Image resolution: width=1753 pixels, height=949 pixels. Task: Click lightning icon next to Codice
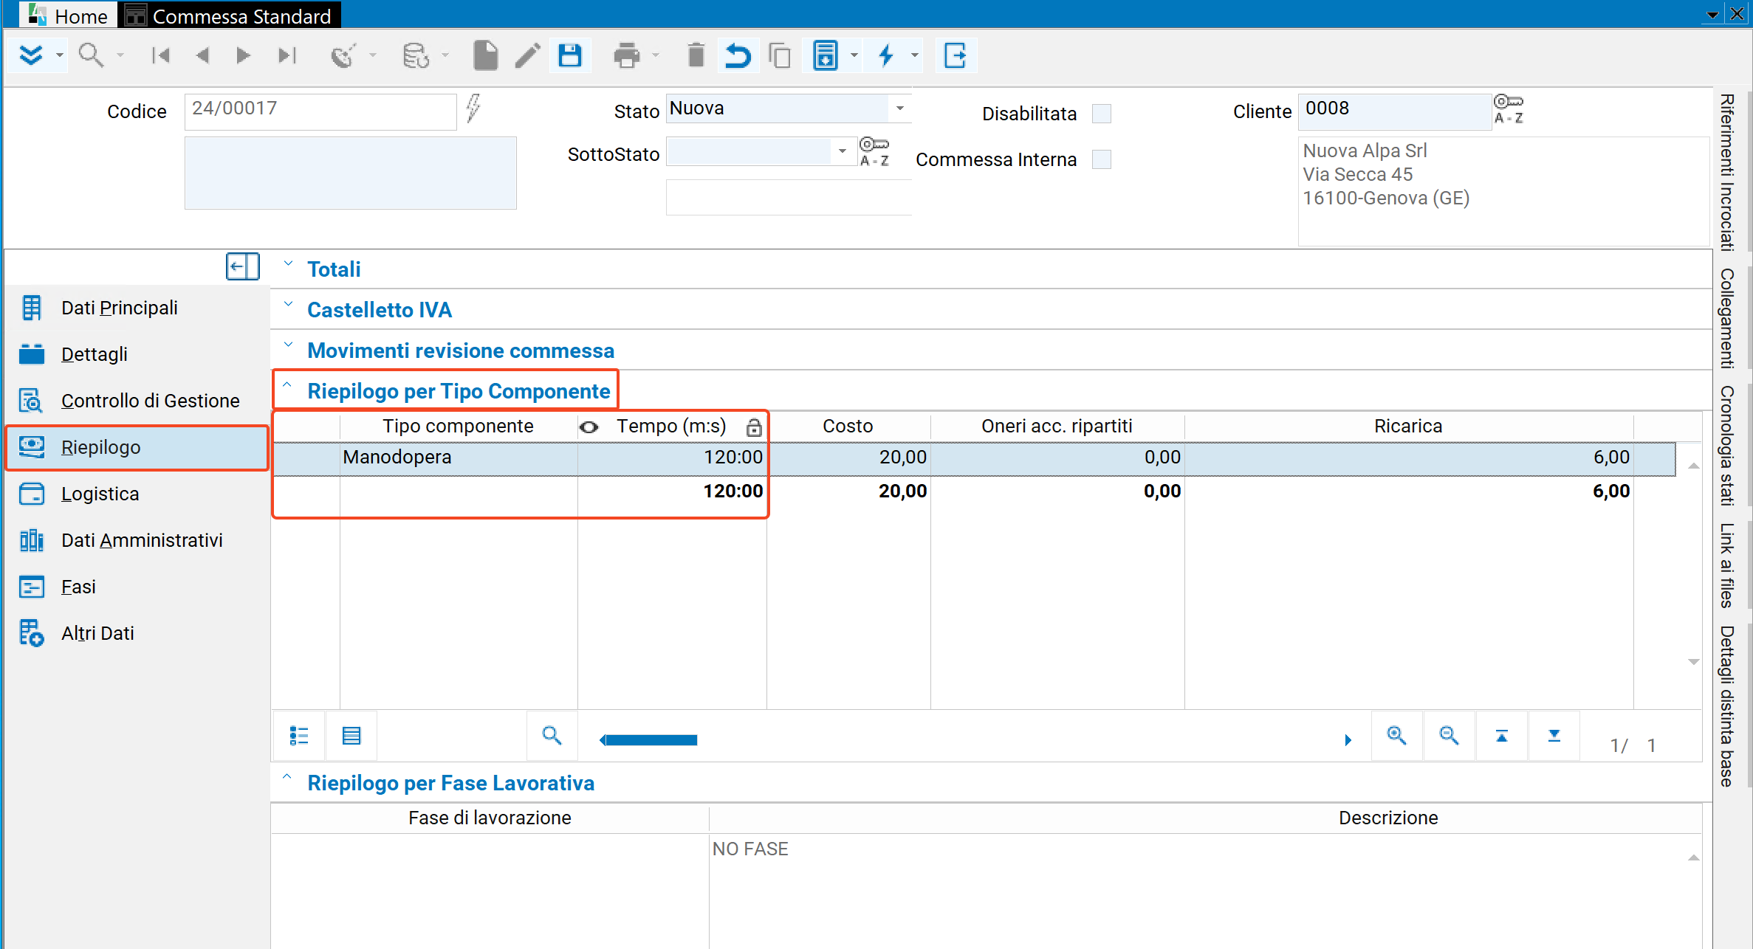click(473, 108)
